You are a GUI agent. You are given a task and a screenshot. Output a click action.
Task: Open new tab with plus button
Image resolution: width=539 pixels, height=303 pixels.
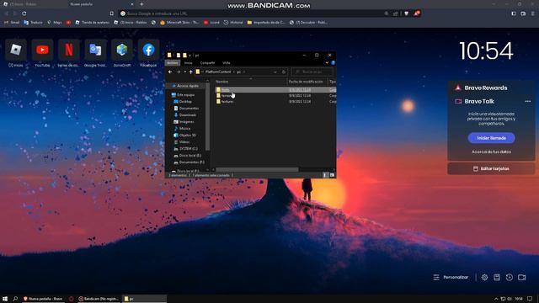[141, 4]
